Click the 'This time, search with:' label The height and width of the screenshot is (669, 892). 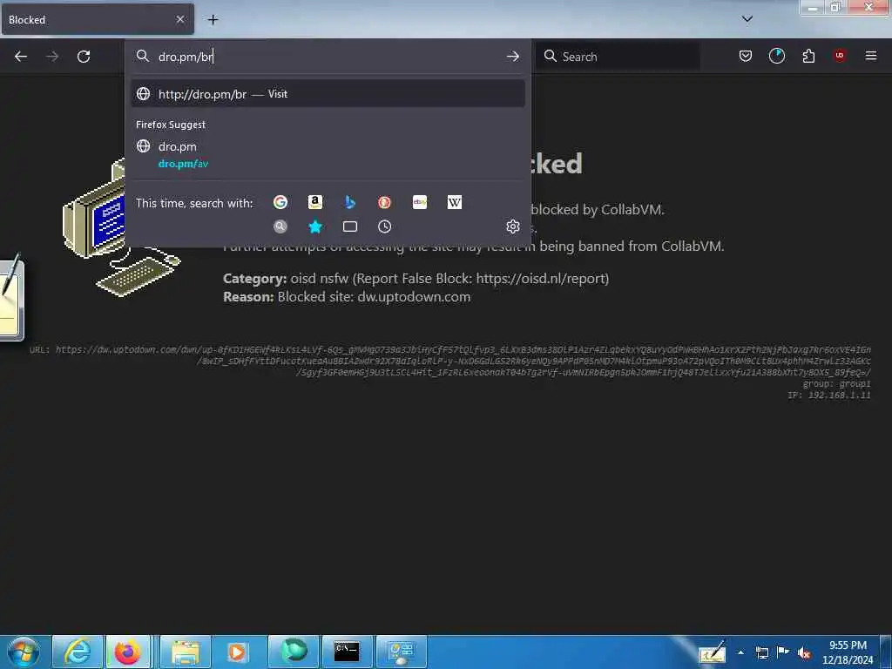tap(194, 203)
